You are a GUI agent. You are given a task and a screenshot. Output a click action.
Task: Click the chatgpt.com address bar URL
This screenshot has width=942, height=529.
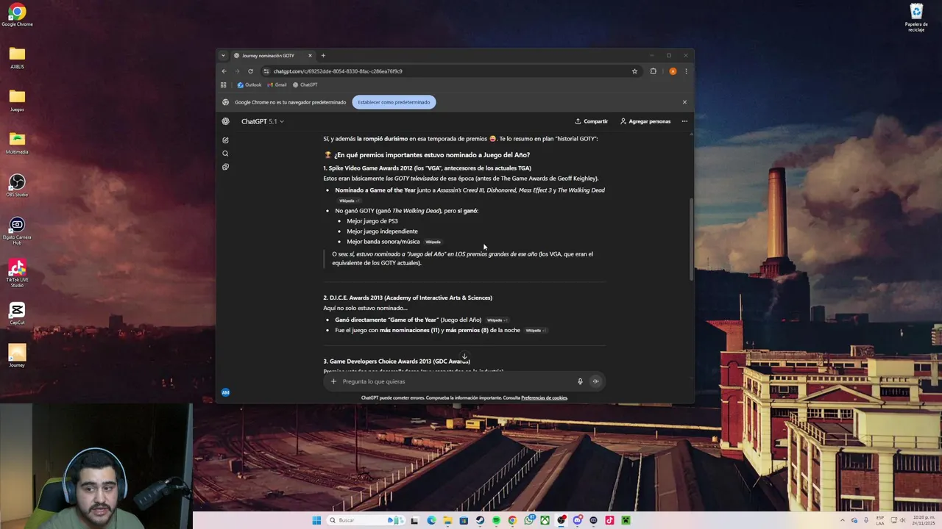[338, 71]
